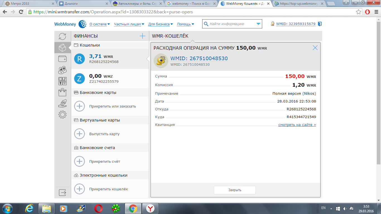Click the WMID: 267510048530 blue link

coord(199,59)
